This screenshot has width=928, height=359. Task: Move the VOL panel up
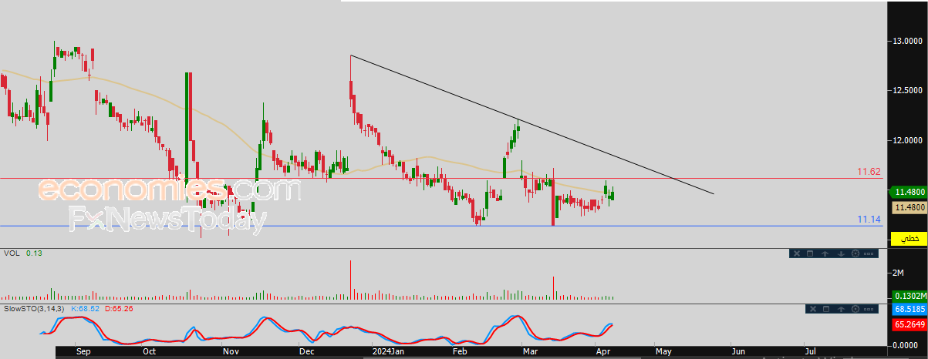pos(825,253)
